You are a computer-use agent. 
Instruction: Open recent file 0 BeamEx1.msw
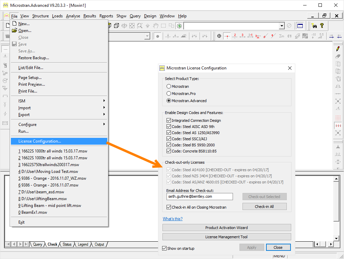(x=59, y=212)
